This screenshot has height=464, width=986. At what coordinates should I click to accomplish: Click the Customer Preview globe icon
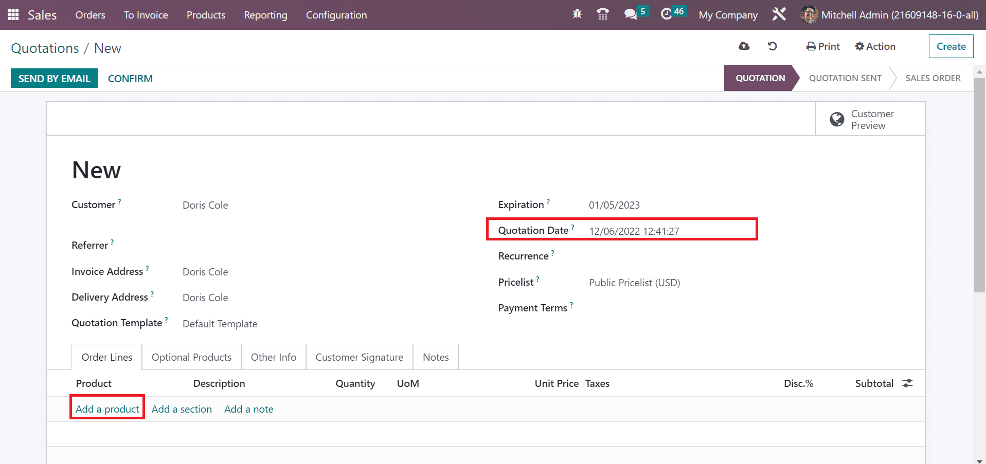837,119
